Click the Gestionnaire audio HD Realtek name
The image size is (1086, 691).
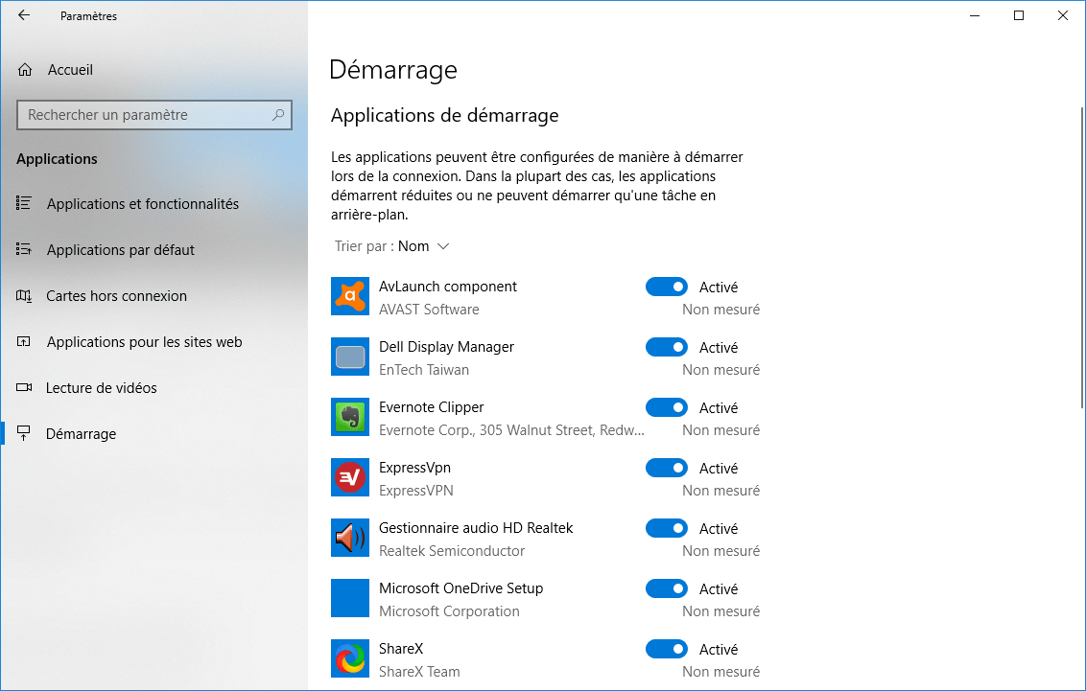tap(476, 528)
